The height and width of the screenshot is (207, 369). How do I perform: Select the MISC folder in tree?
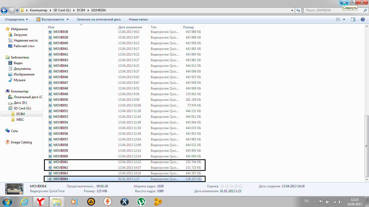coord(20,120)
